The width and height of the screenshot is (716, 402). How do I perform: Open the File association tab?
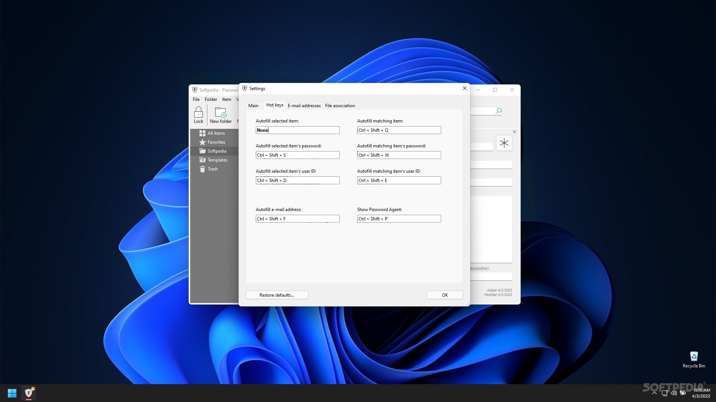pyautogui.click(x=340, y=106)
